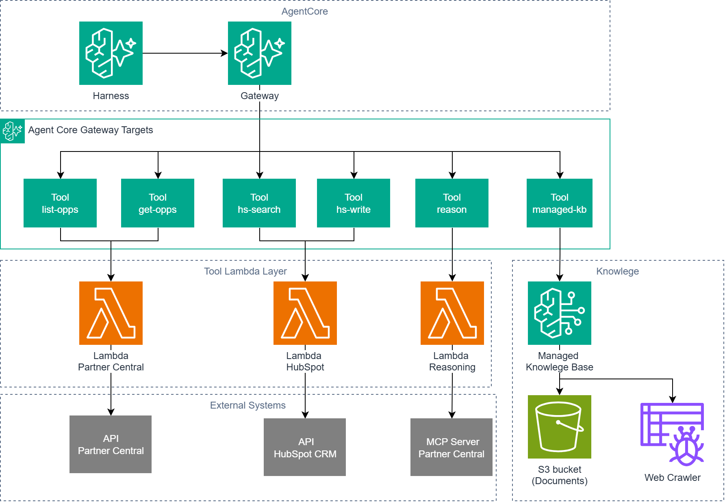Viewport: 725px width, 502px height.
Task: Click the API HubSpot CRM block
Action: click(x=305, y=447)
